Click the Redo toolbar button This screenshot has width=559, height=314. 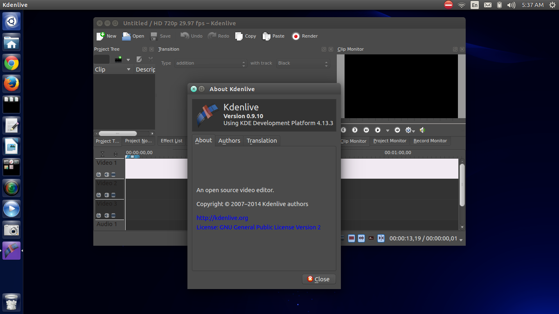click(219, 36)
